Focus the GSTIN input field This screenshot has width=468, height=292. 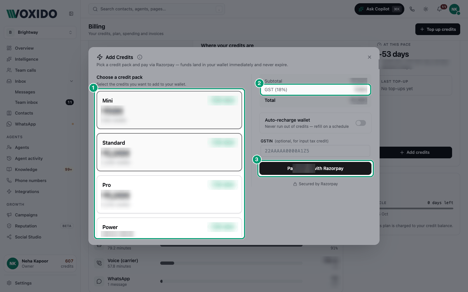coord(315,151)
